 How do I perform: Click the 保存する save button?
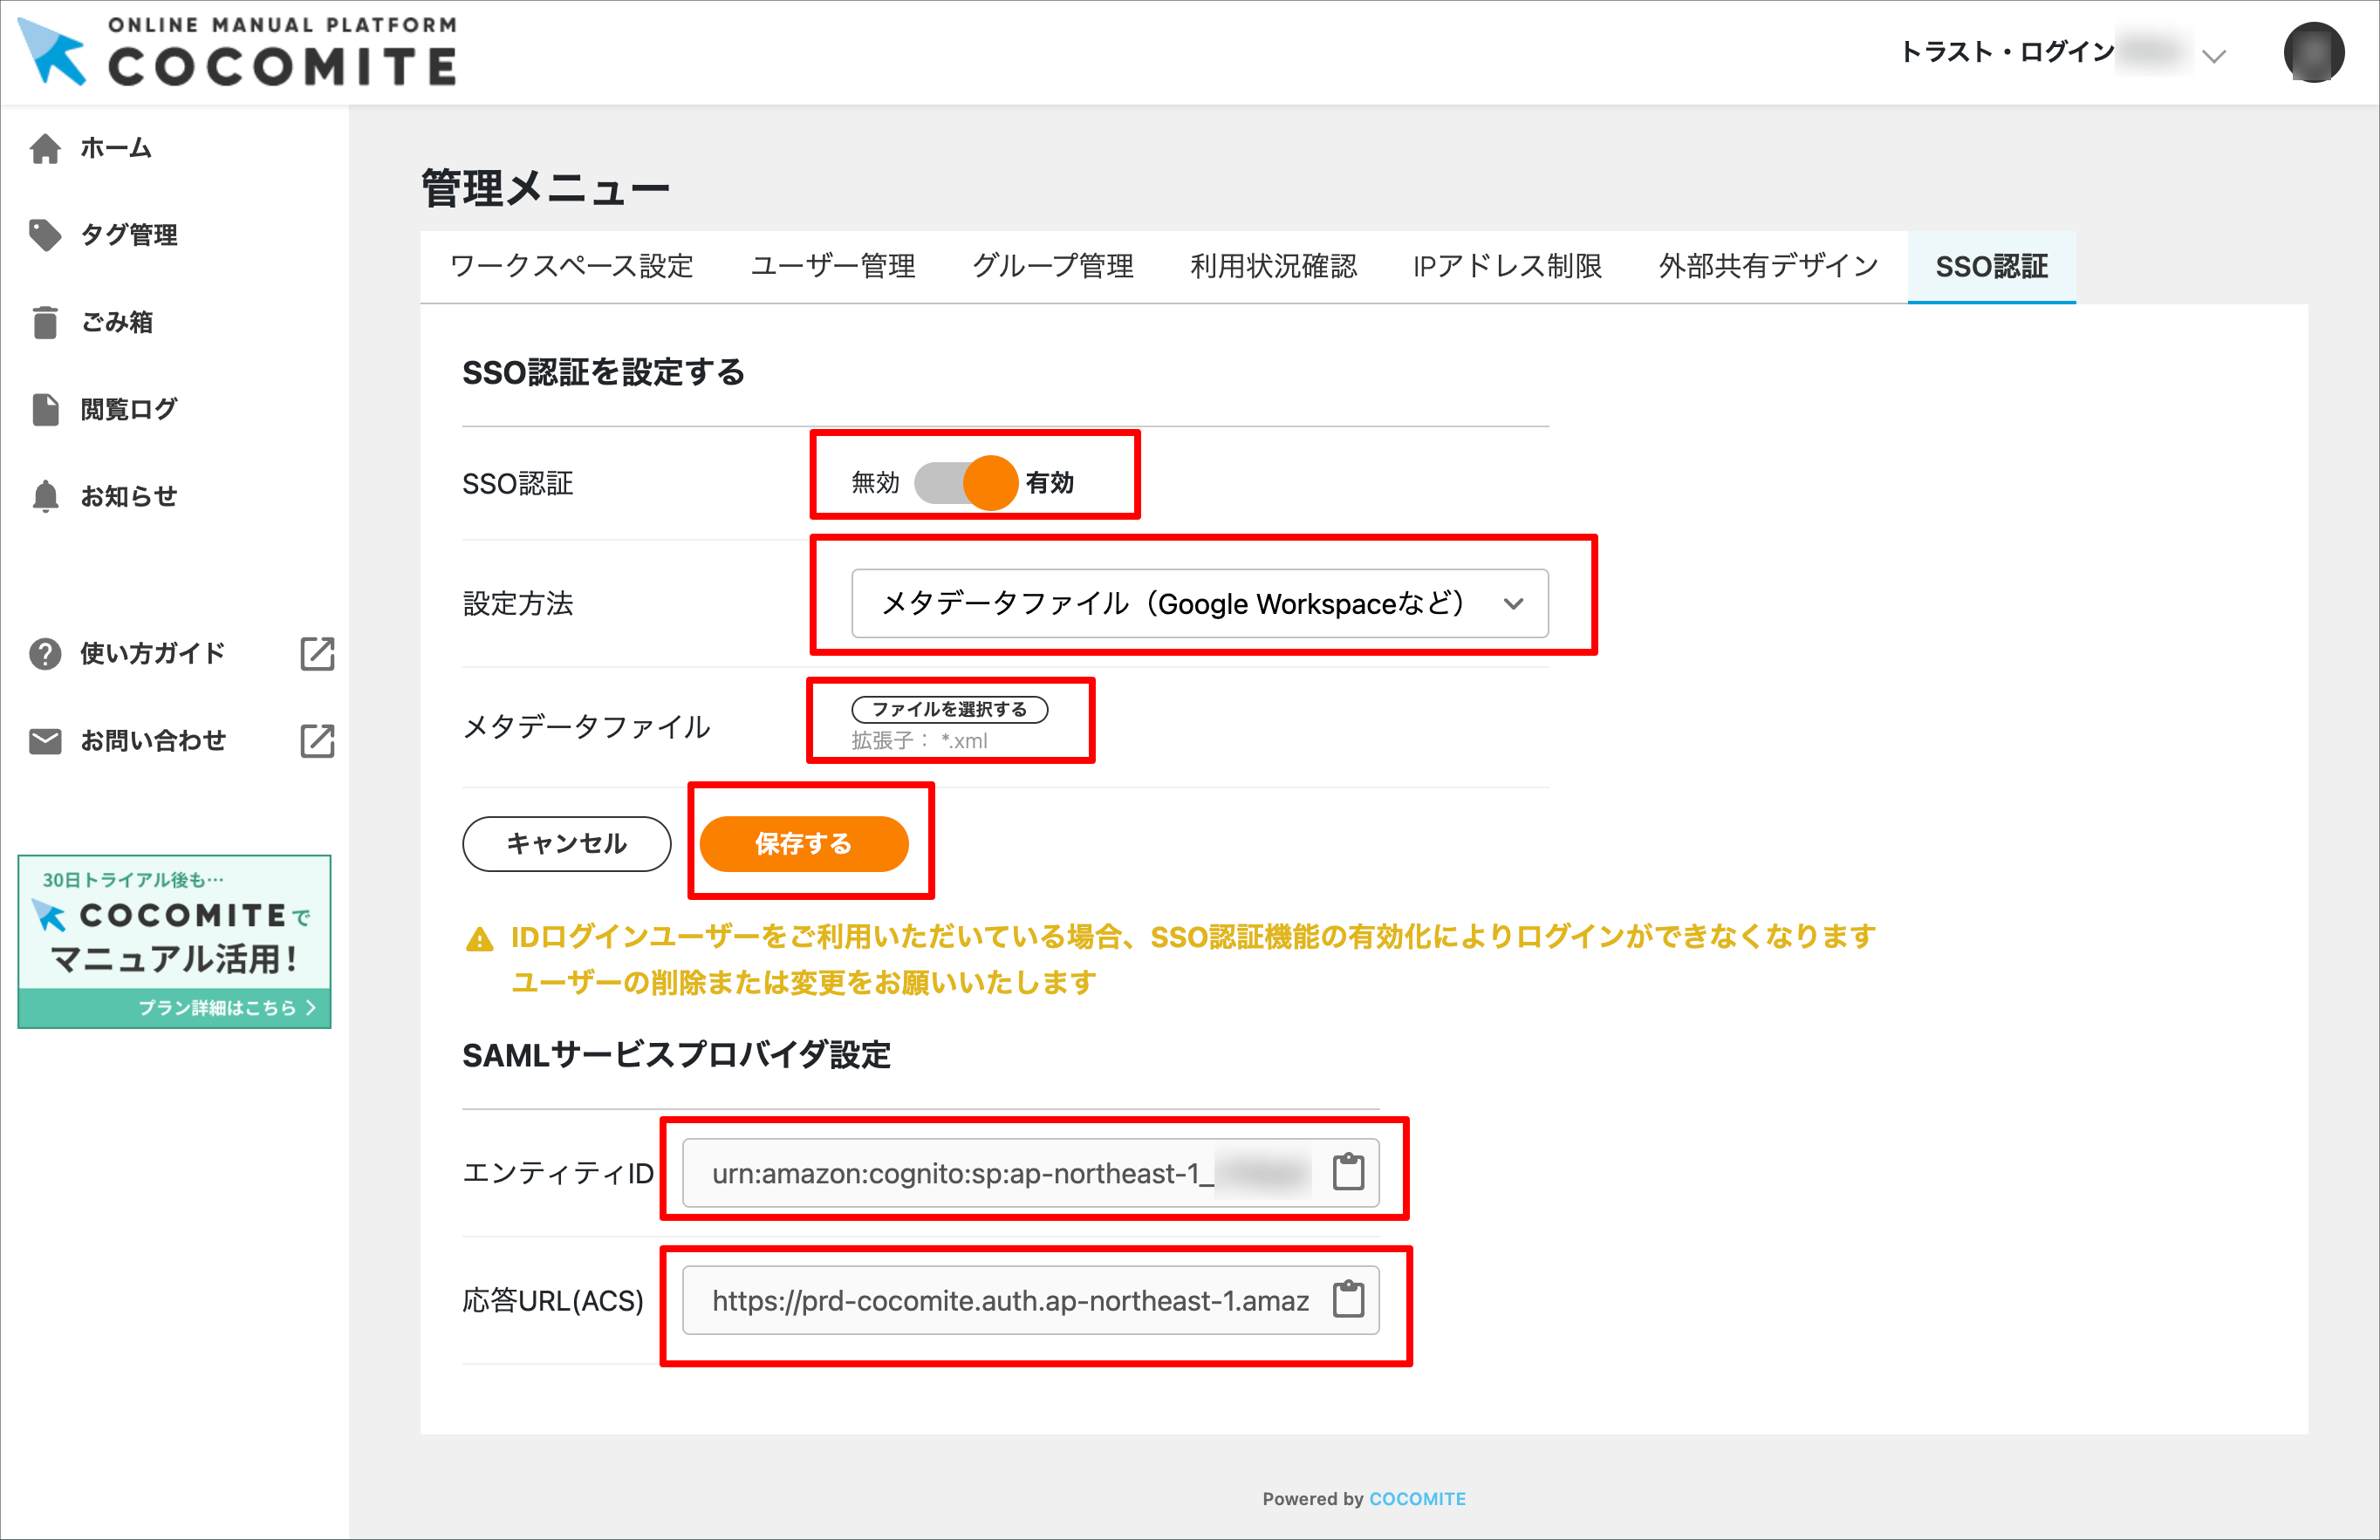(806, 842)
